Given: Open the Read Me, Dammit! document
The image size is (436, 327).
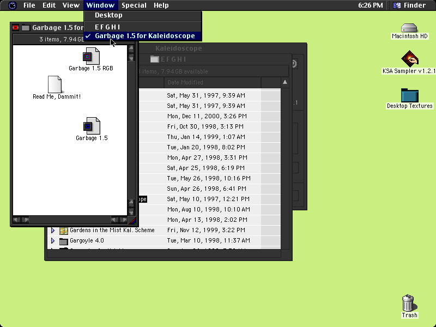Looking at the screenshot, I should [x=55, y=84].
